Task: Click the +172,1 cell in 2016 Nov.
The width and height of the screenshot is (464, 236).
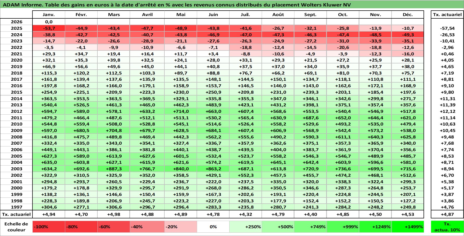Action: (x=375, y=86)
